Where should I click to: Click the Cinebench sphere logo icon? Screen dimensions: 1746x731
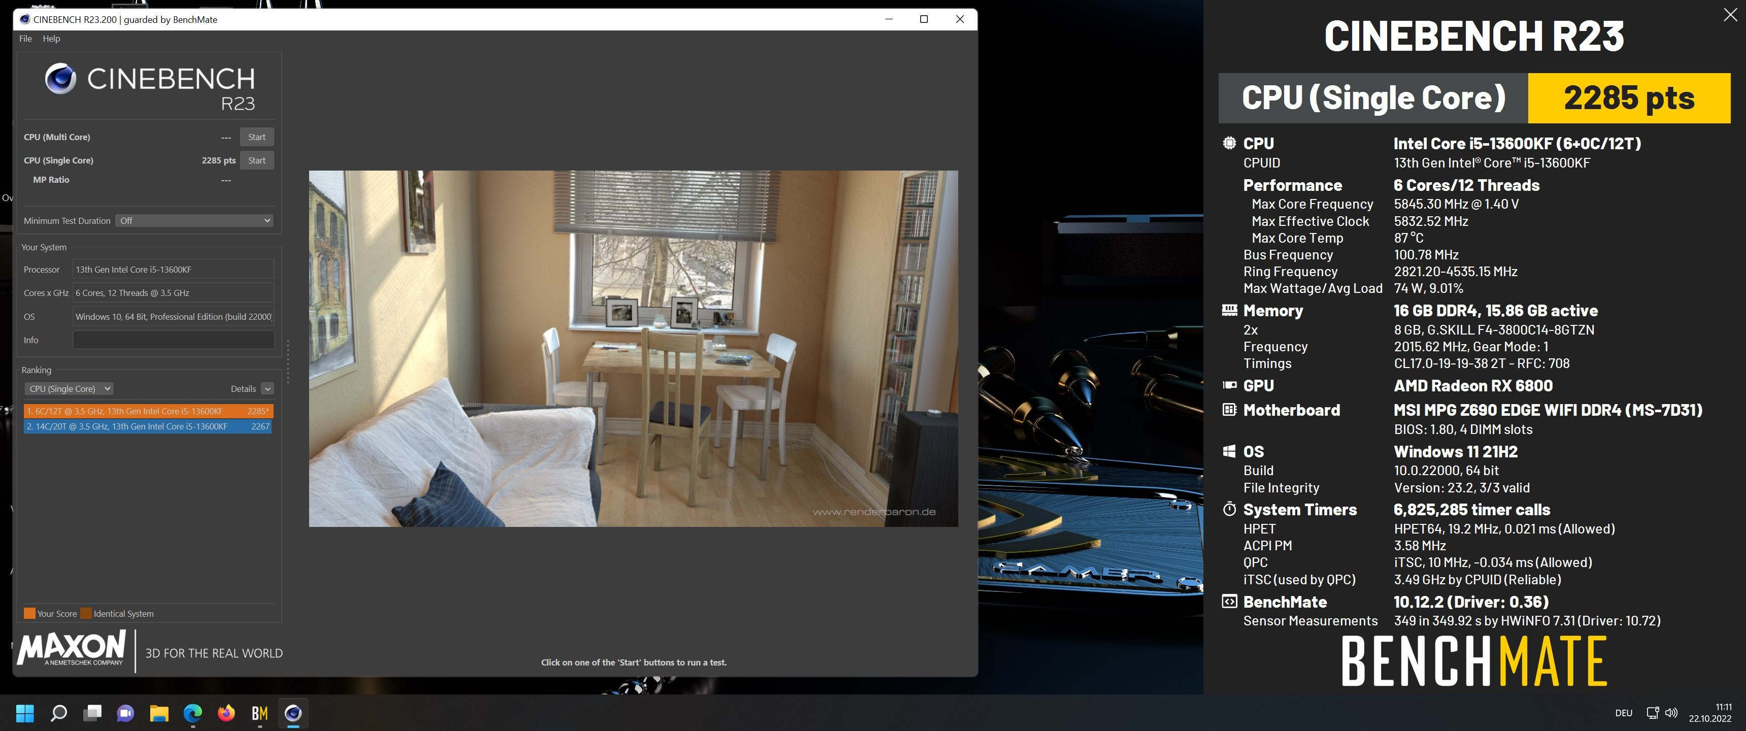click(60, 79)
